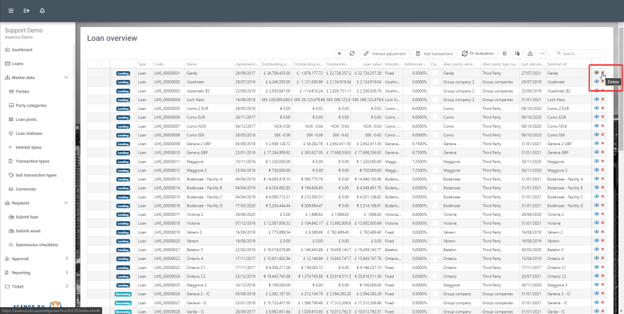Click the FX revaluation button
Viewport: 624px width, 314px height.
coord(477,53)
